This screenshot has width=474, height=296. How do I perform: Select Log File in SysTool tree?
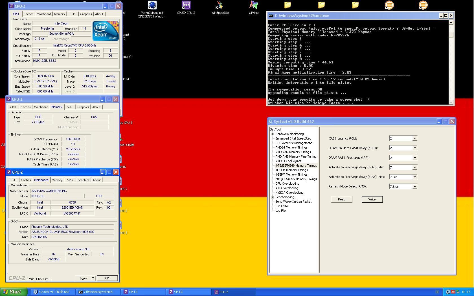click(x=280, y=211)
